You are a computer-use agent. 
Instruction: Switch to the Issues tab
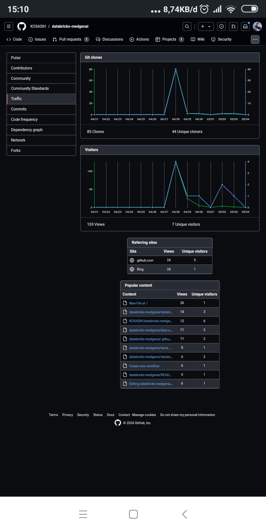tap(37, 39)
